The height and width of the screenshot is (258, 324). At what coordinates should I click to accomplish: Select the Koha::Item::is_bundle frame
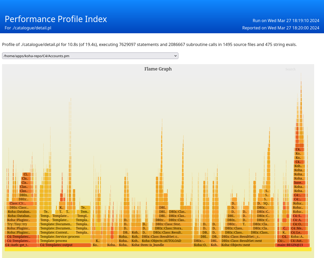coord(161,245)
